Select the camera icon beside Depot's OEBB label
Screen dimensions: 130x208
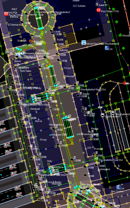tap(78, 95)
